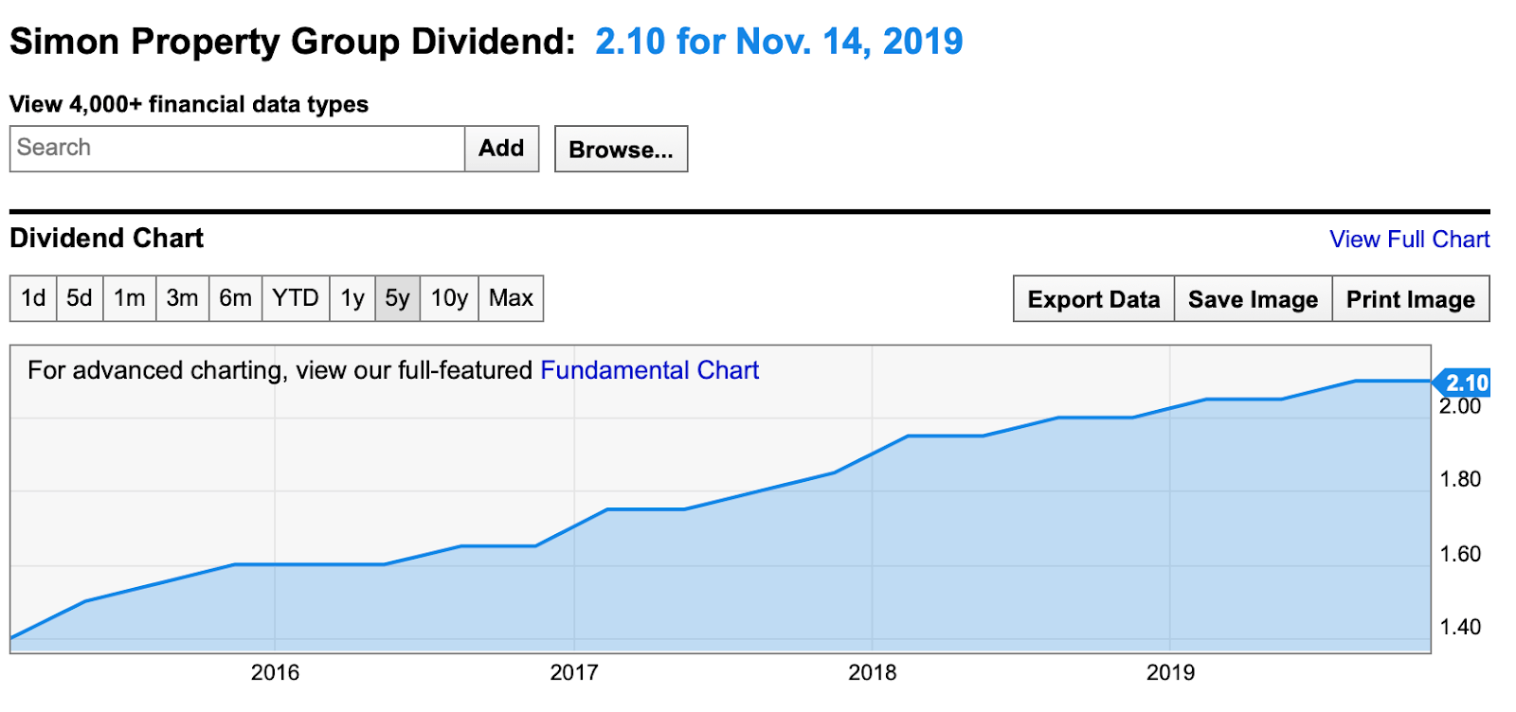Viewport: 1516px width, 712px height.
Task: Select the 10y time range
Action: 450,298
